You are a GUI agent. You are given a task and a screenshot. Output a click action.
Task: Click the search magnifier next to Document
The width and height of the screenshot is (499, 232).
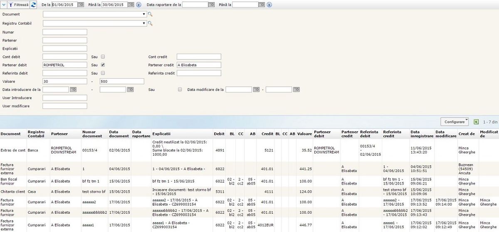(151, 14)
